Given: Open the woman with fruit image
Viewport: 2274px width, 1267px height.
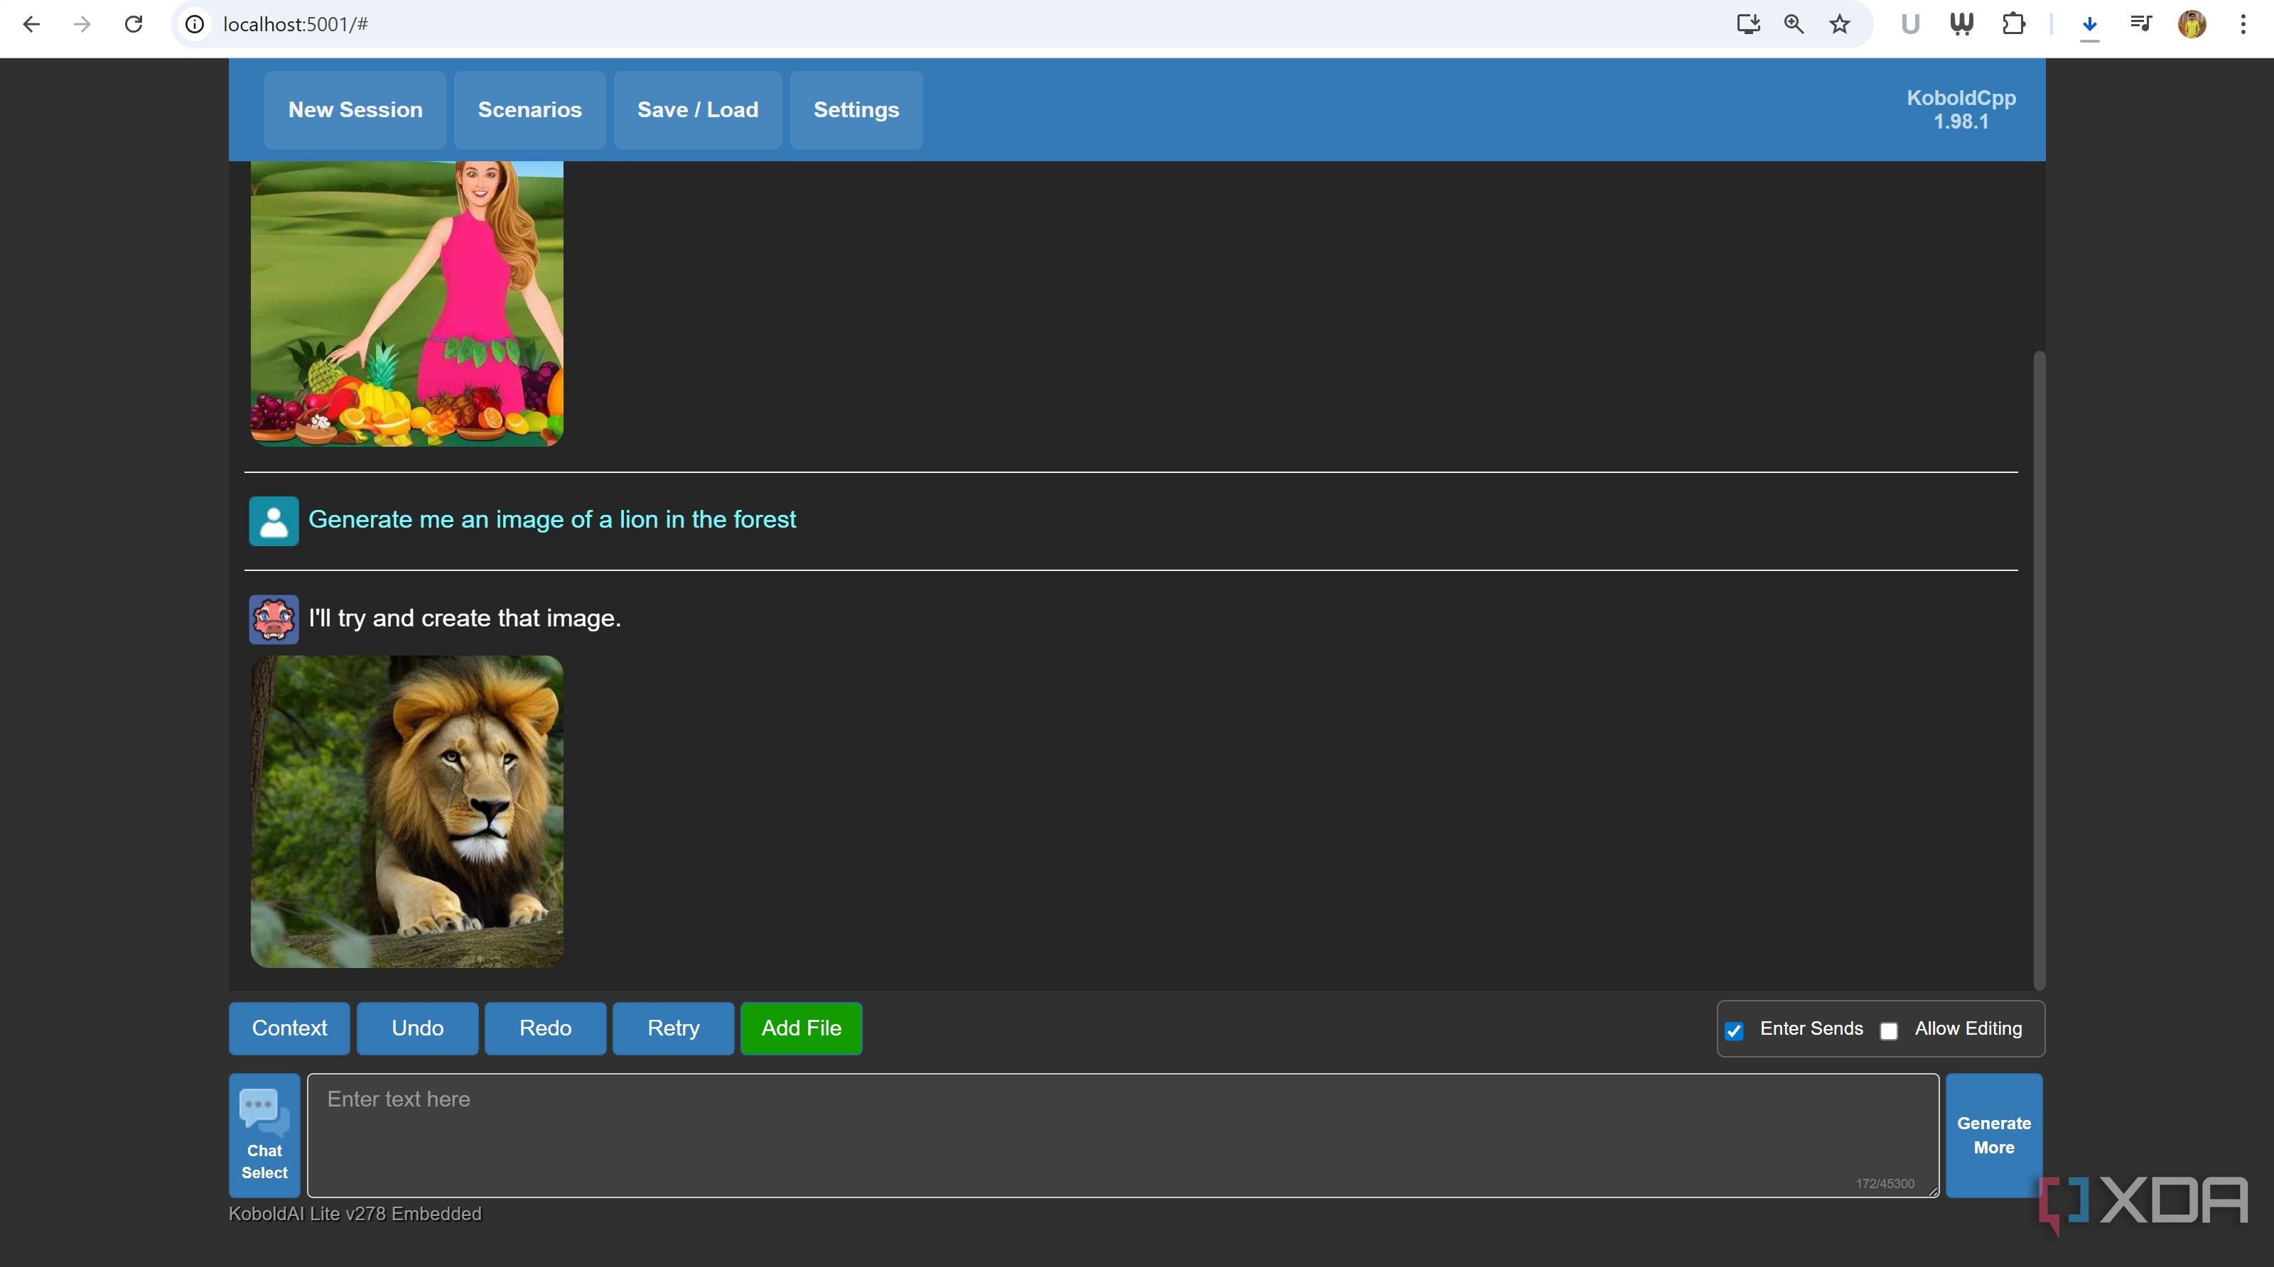Looking at the screenshot, I should click(407, 303).
